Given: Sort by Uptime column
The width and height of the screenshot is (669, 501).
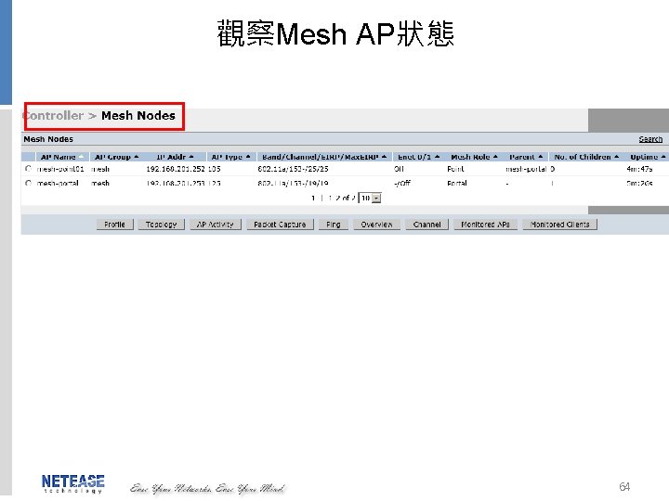Looking at the screenshot, I should pos(648,157).
